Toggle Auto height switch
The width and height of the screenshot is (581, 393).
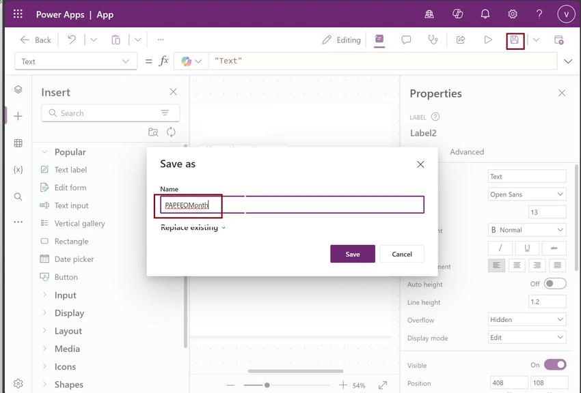555,284
